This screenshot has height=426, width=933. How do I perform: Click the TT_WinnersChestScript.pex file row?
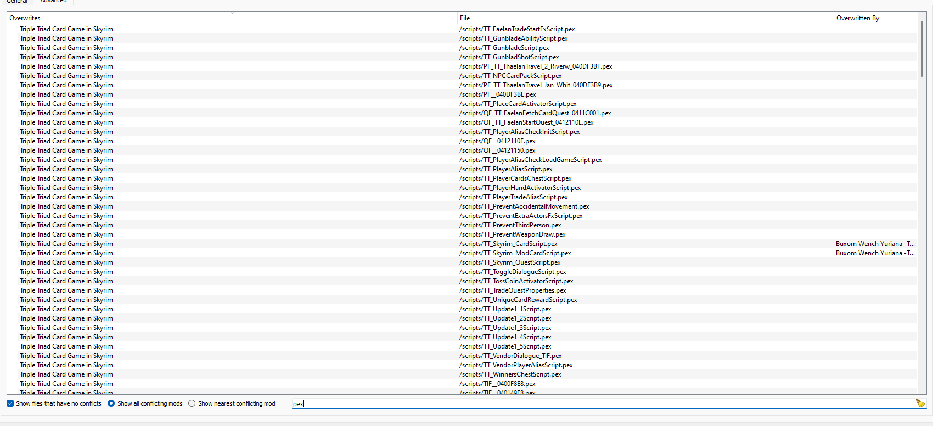510,374
